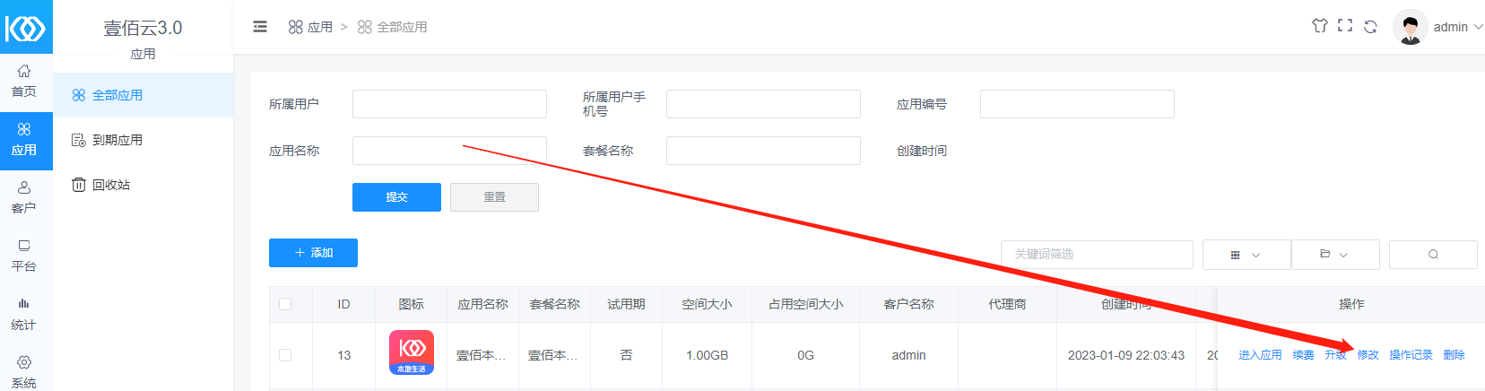The height and width of the screenshot is (391, 1485).
Task: Focus the 关键词筛选 keyword filter field
Action: pos(1097,255)
